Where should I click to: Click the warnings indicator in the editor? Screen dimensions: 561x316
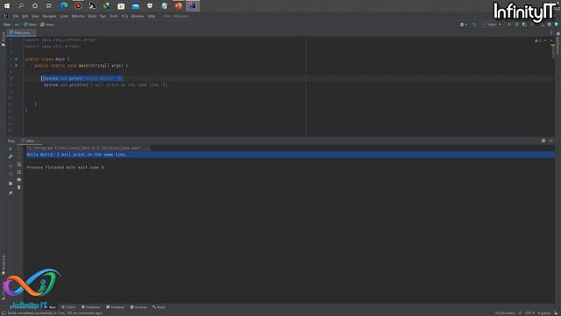click(537, 40)
